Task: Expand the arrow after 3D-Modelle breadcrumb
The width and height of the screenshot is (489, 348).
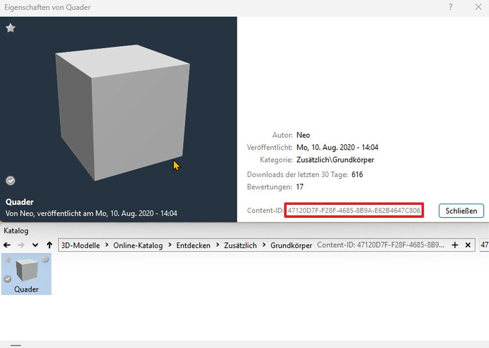Action: coord(104,245)
